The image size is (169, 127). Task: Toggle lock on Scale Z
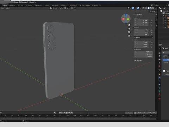coord(151,47)
